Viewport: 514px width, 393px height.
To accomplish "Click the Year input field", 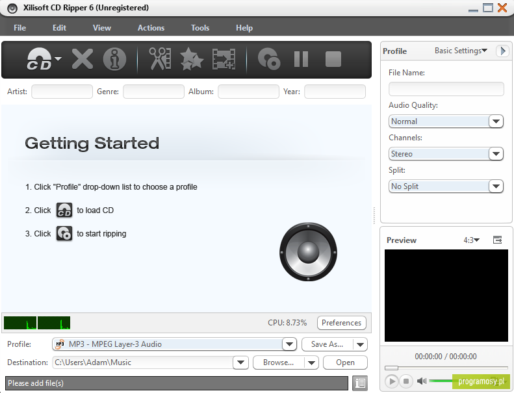I will [335, 92].
